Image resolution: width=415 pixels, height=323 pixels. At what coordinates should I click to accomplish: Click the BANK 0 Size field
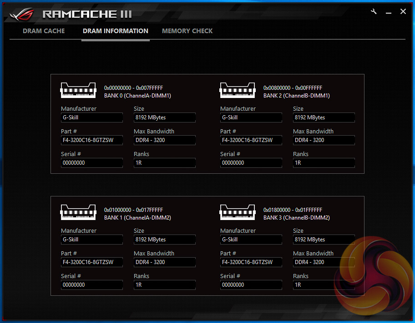pos(165,117)
